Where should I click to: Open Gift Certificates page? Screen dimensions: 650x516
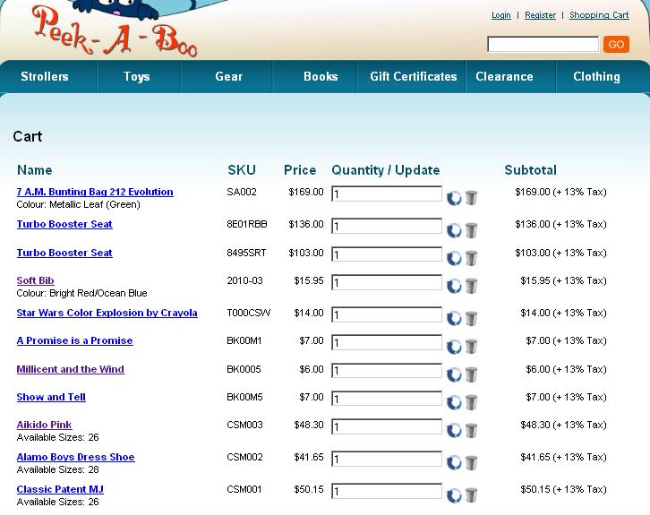pos(414,76)
